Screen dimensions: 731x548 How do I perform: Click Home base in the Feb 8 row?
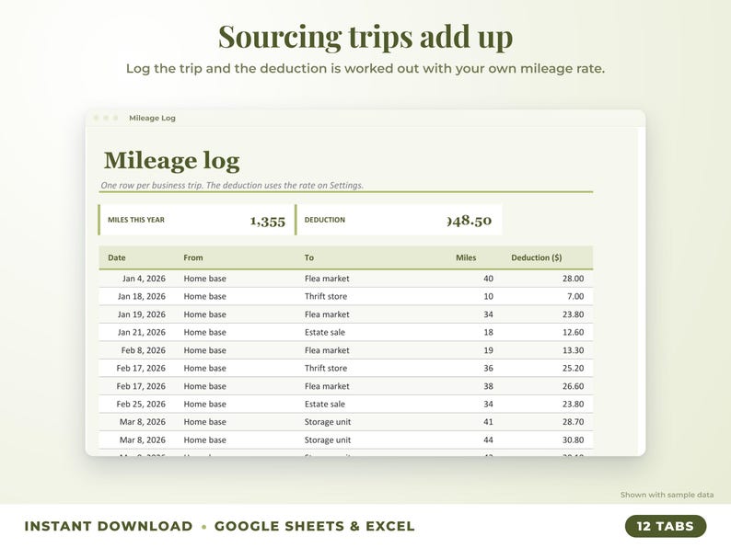click(x=204, y=350)
